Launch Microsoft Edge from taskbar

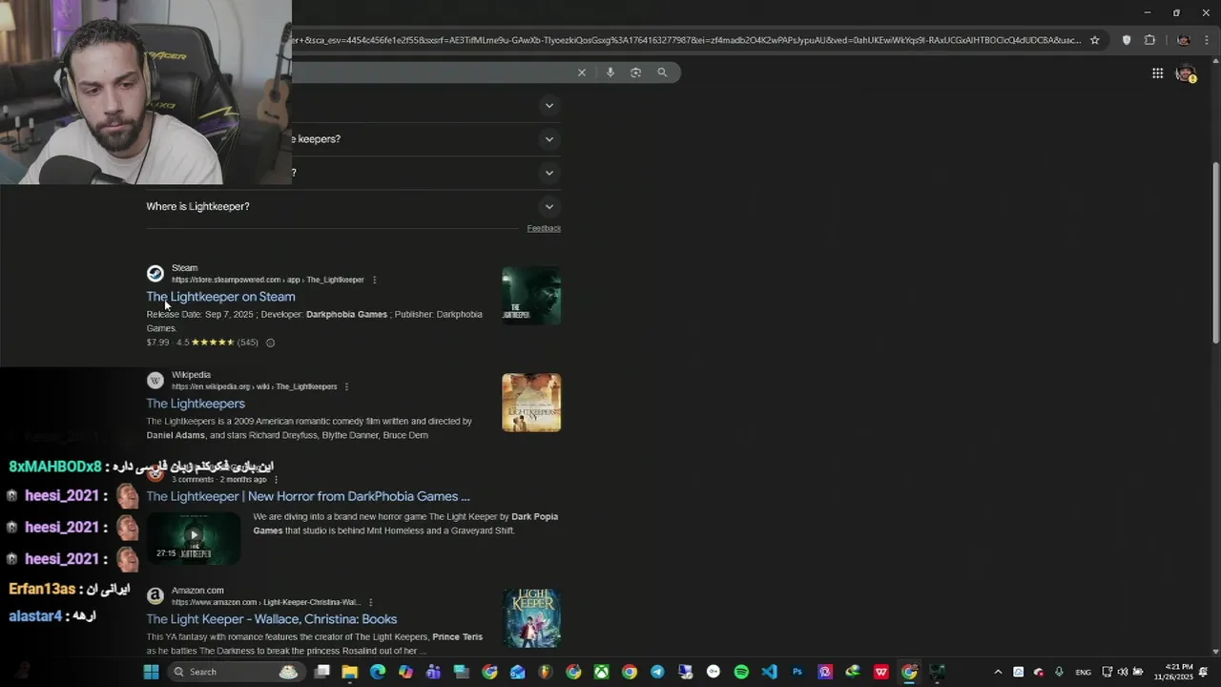click(x=378, y=672)
